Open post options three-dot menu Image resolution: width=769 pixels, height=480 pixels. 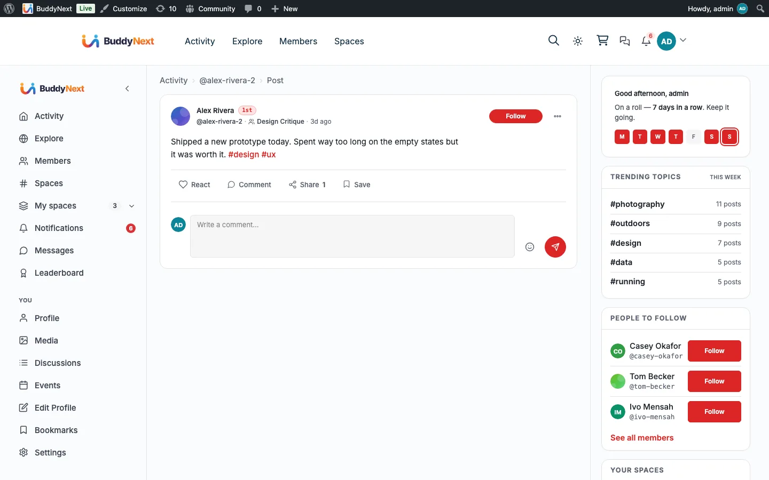click(x=558, y=116)
